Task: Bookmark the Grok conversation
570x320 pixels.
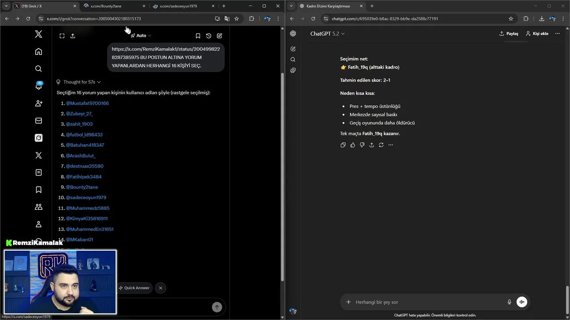Action: [198, 36]
